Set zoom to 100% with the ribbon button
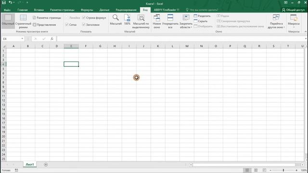 (127, 20)
